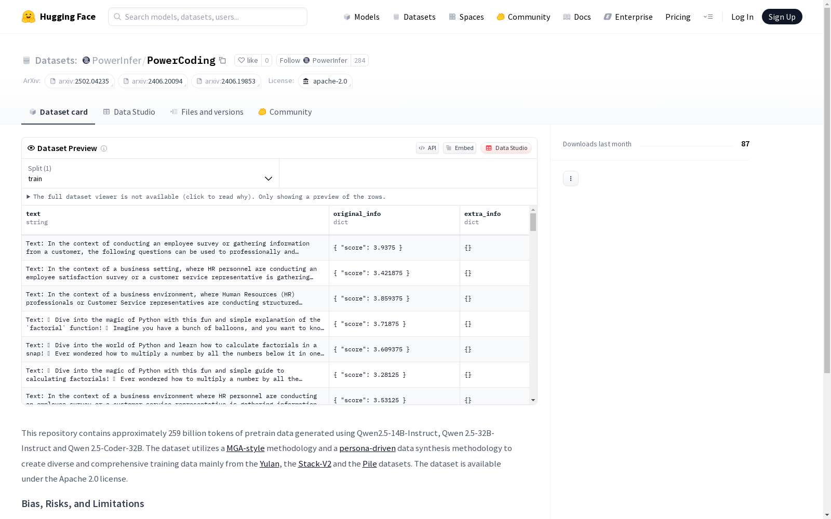Image resolution: width=831 pixels, height=519 pixels.
Task: Open the arxiv:2406.19853 tag
Action: [x=226, y=81]
